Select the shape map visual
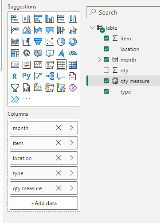The image size is (160, 223). 50,53
